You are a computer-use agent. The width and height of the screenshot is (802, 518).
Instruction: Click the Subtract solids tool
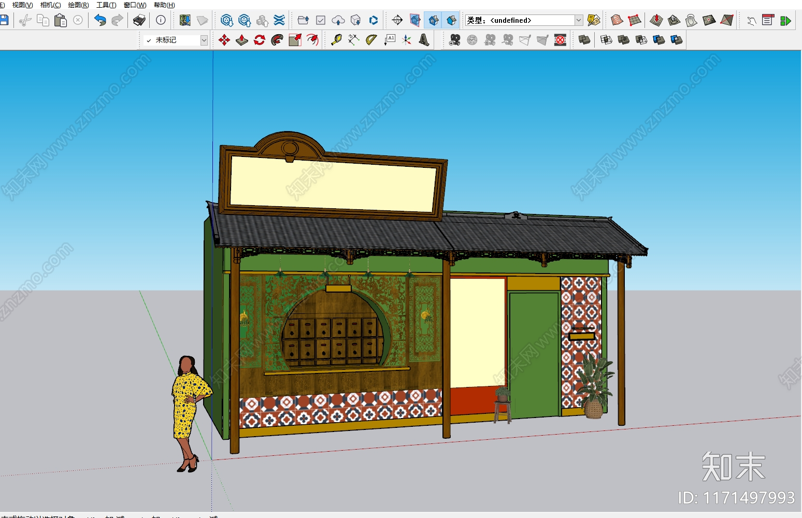click(x=641, y=40)
